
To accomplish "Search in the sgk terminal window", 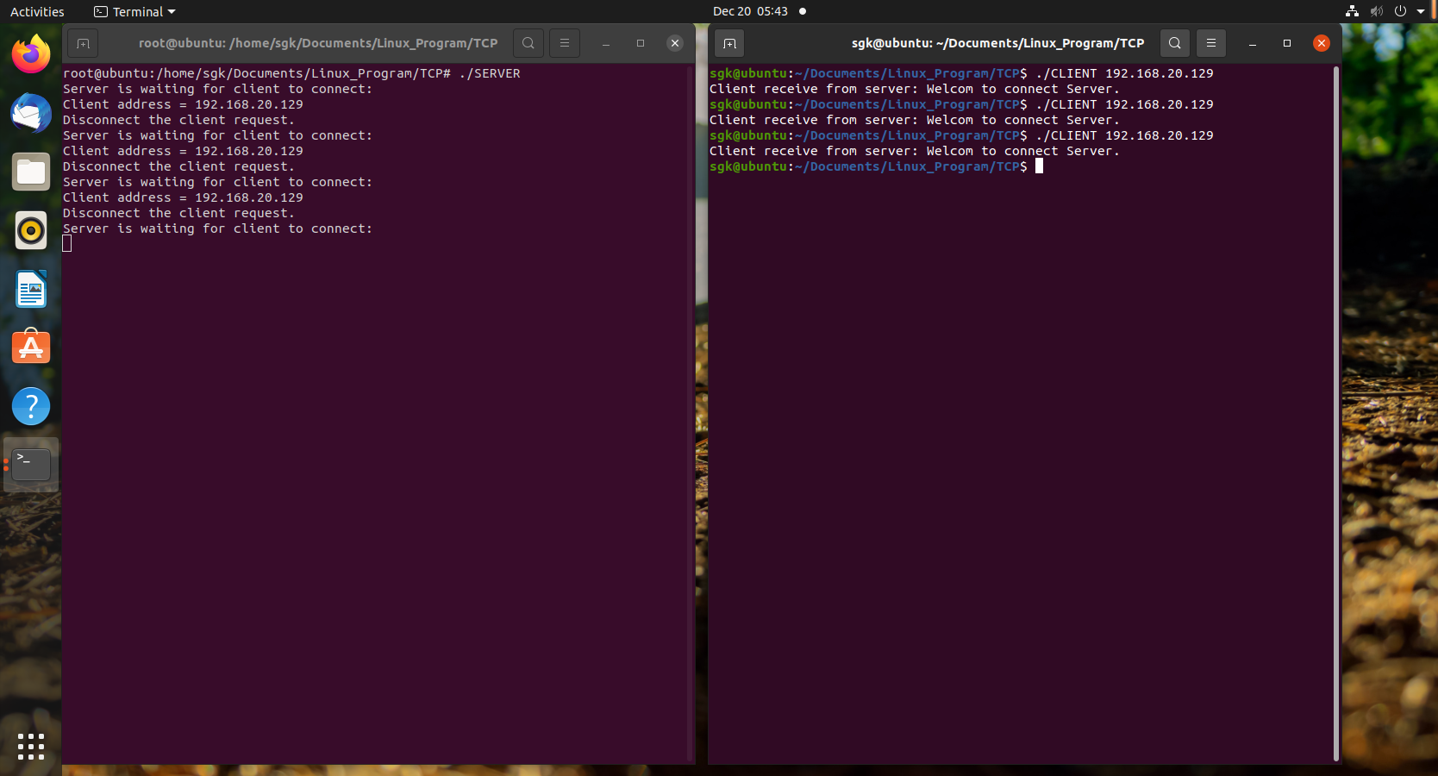I will point(1175,43).
